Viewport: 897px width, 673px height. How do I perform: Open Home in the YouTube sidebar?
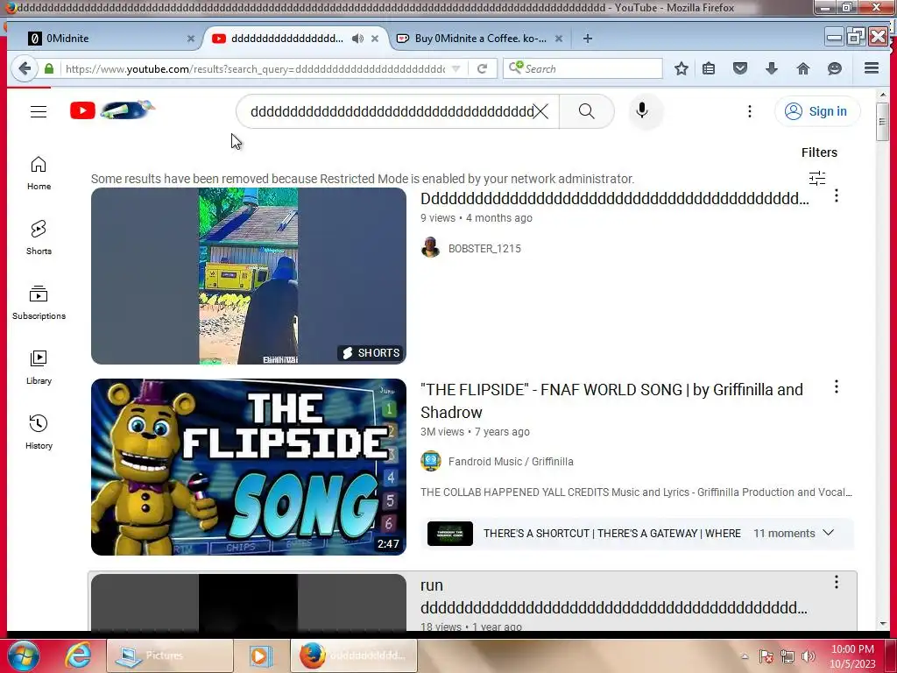point(39,174)
